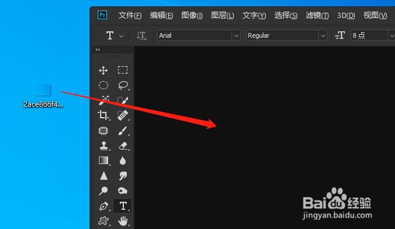
Task: Open the 视图(V) menu
Action: pyautogui.click(x=375, y=15)
